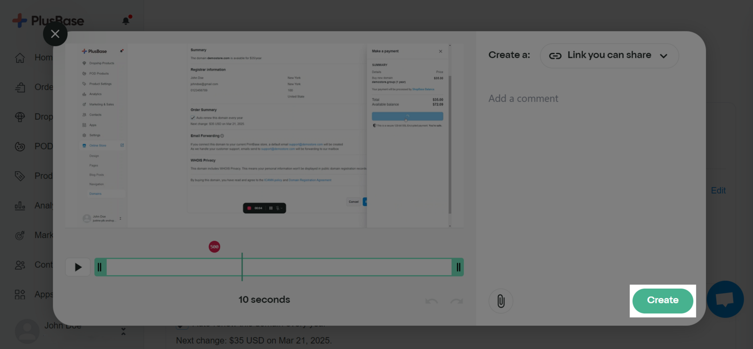Click the 'Next change: $35 USD' text
Image resolution: width=753 pixels, height=349 pixels.
(254, 341)
